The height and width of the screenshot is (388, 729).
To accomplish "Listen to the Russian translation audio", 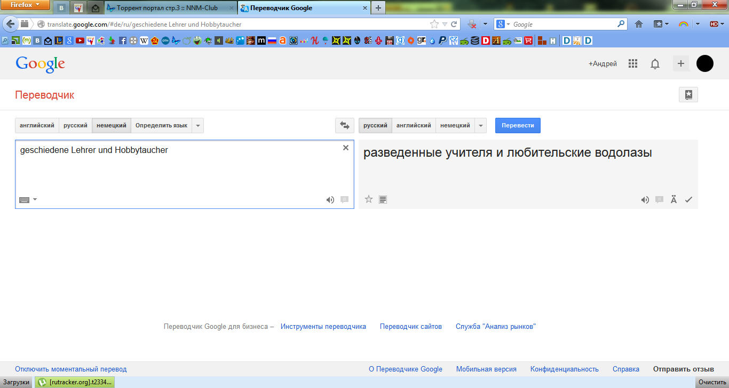I will click(645, 200).
